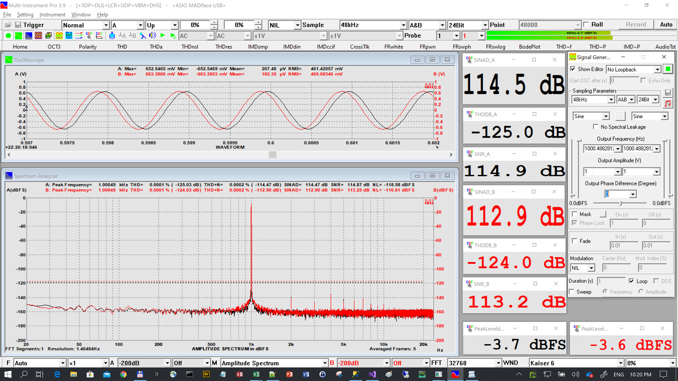Open the Data Logger wavy lines icon
This screenshot has height=381, width=678.
[79, 36]
